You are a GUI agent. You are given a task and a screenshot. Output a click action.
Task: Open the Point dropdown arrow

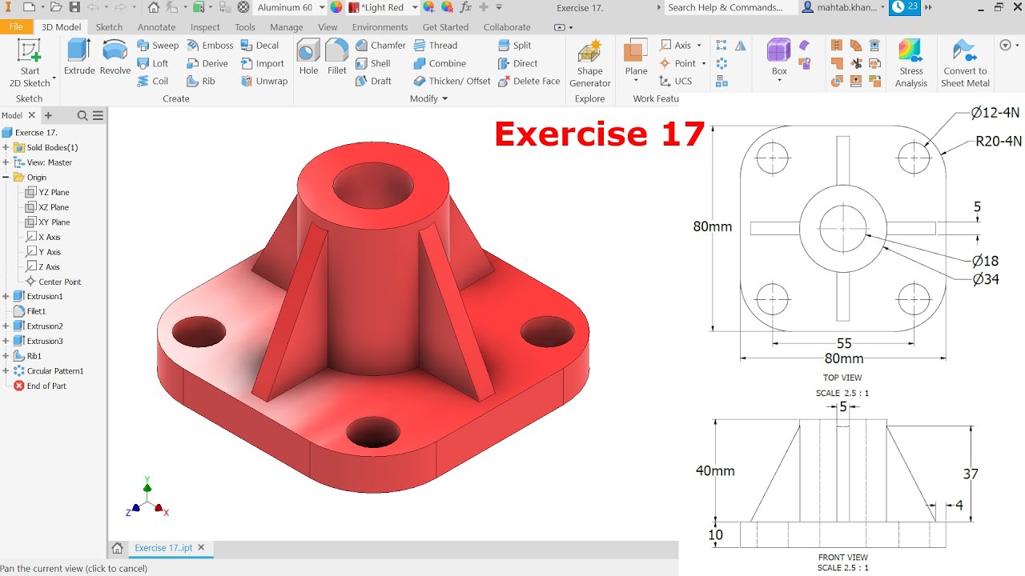point(703,63)
